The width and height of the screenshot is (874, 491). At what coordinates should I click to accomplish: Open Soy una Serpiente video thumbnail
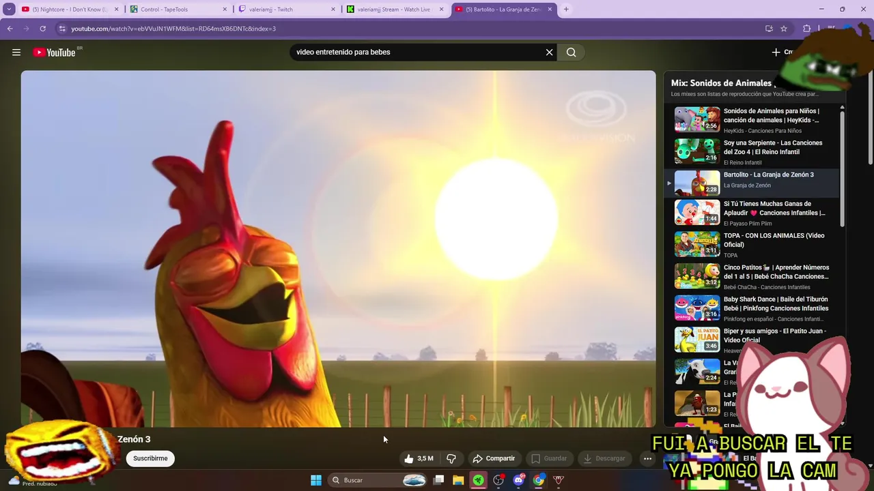(x=697, y=152)
